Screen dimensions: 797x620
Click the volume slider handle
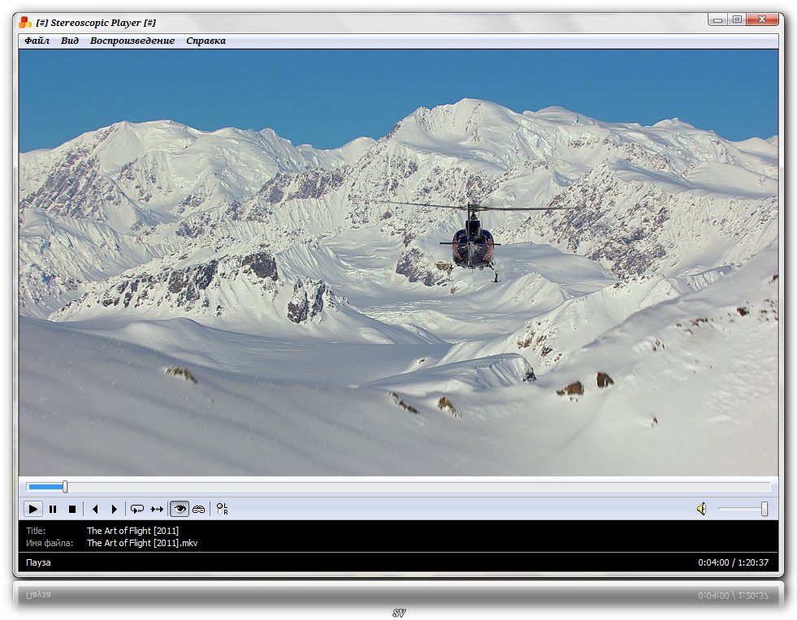pos(764,509)
